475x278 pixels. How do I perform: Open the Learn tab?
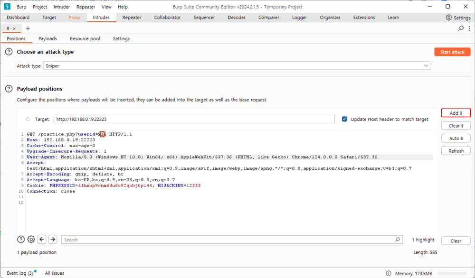click(393, 18)
